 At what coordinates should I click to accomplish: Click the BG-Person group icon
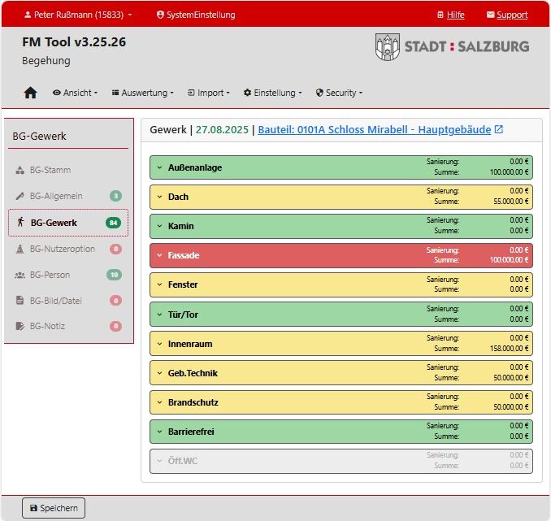coord(20,275)
